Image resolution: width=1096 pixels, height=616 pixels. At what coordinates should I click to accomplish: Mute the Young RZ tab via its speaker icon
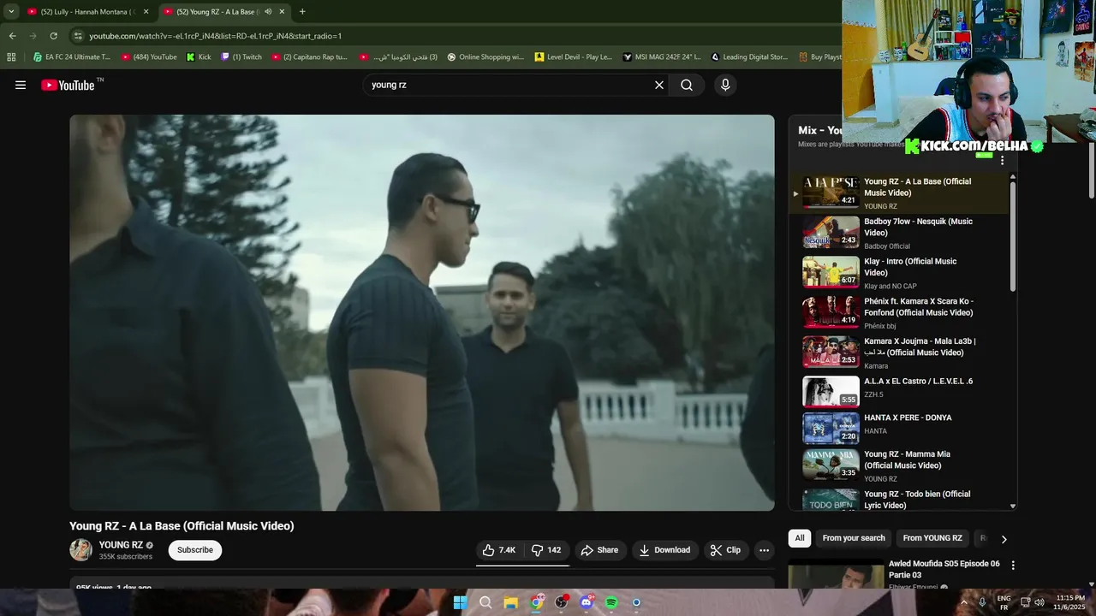pos(268,11)
